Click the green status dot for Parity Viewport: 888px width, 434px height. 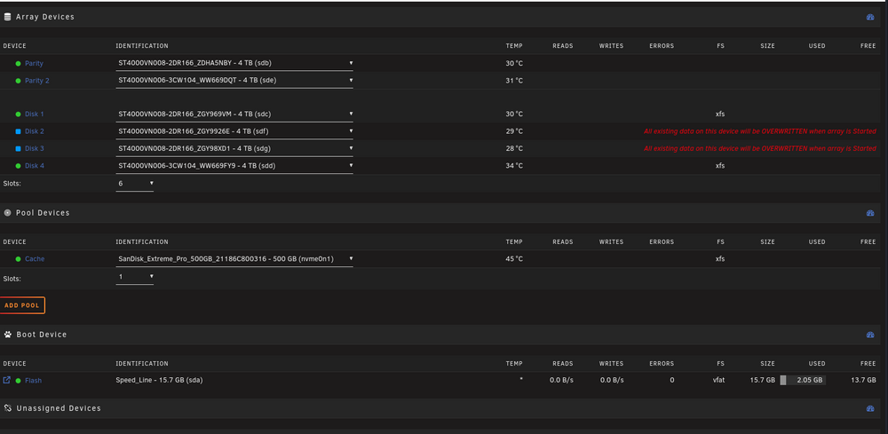click(18, 63)
